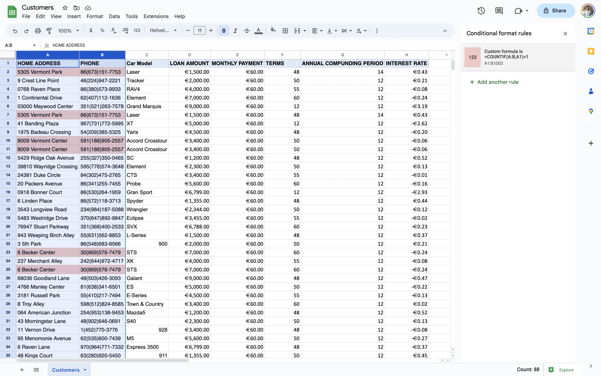
Task: Click the Share button
Action: coord(556,11)
